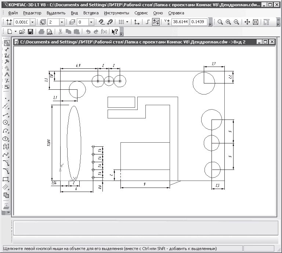
Task: Click the Fillet tool icon
Action: (x=6, y=171)
